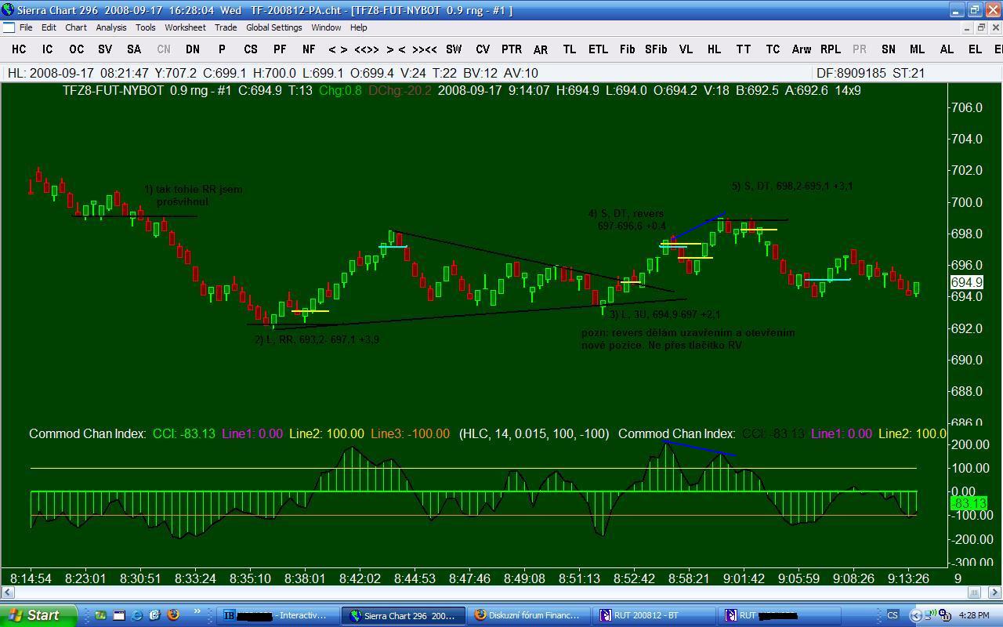1003x627 pixels.
Task: Click the Sierra Chart 296 taskbar button
Action: [402, 615]
